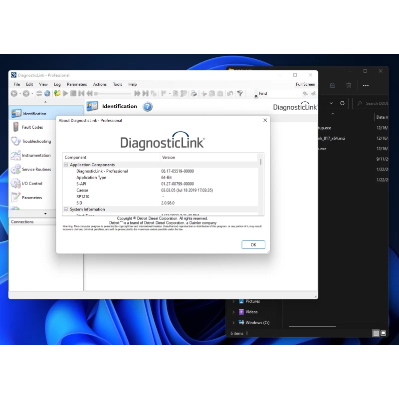Click the Back arrow toolbar icon
This screenshot has height=399, width=399.
coord(14,94)
